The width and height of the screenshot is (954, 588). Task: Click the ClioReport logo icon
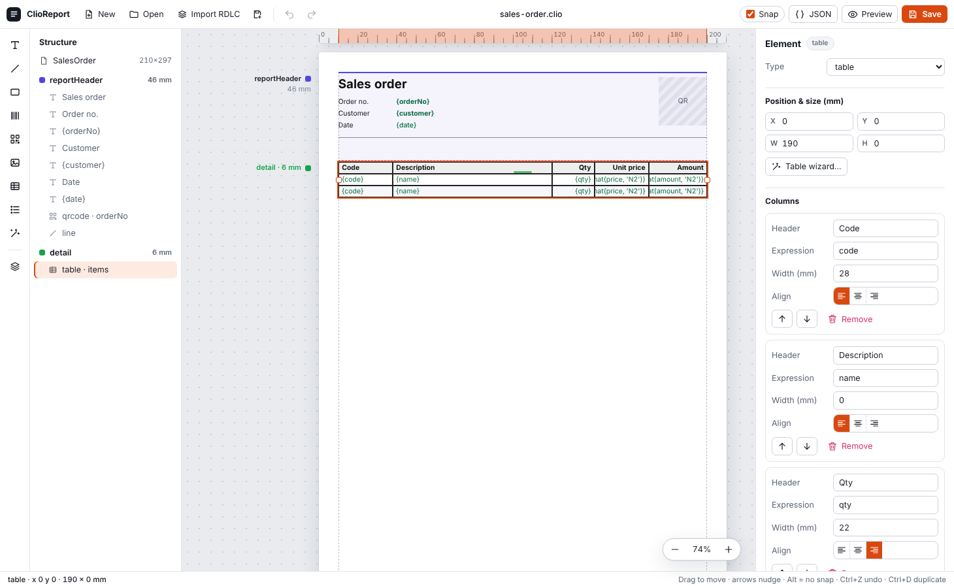14,14
